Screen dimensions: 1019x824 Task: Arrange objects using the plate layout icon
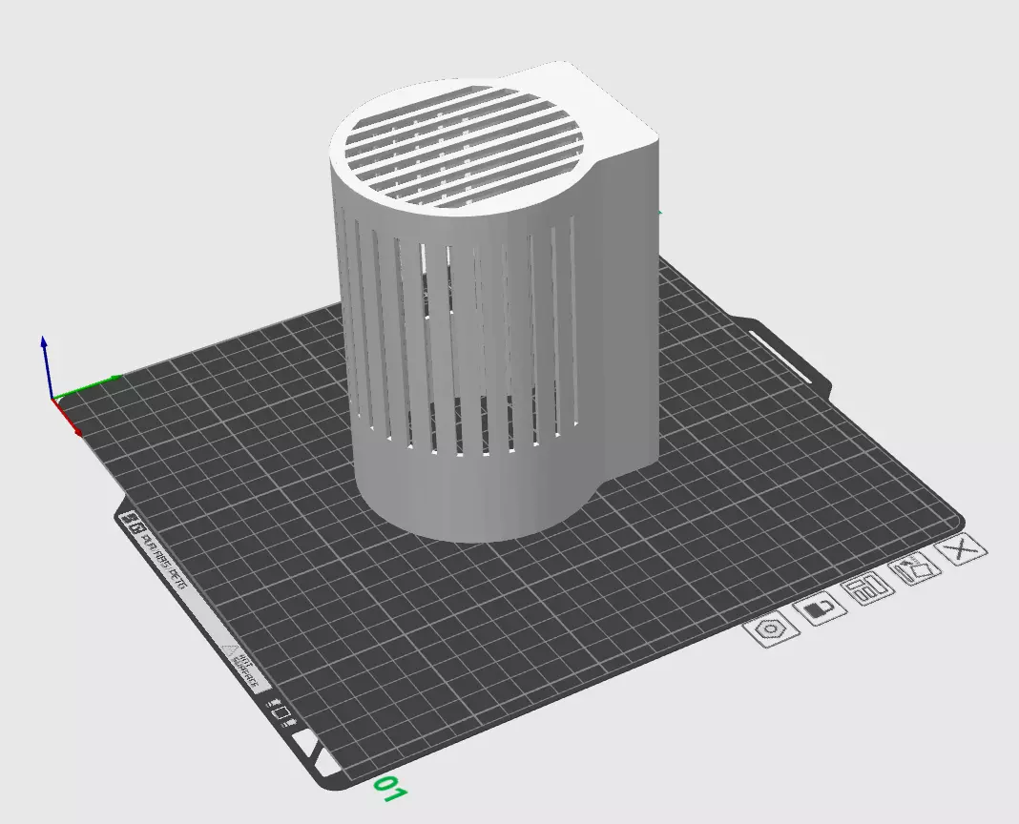(867, 589)
